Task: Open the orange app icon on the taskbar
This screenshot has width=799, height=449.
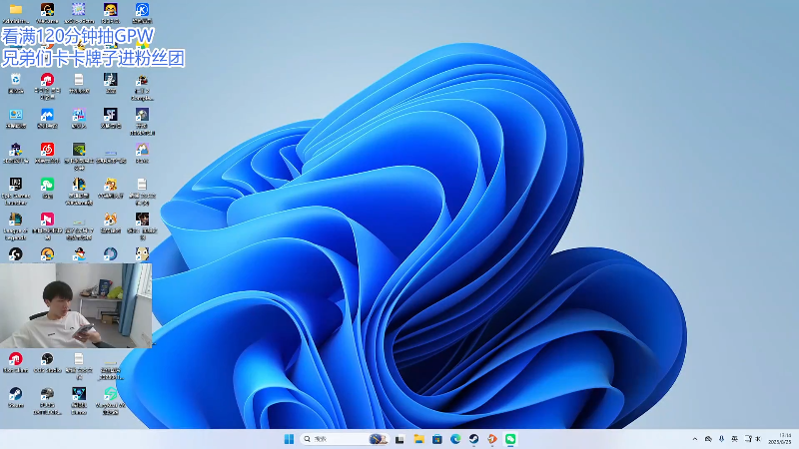Action: click(492, 439)
